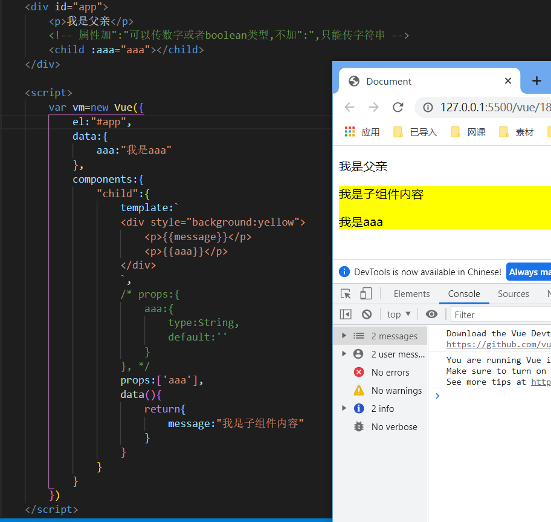Activate the DevTools inspect element tool
The height and width of the screenshot is (522, 551).
(346, 294)
